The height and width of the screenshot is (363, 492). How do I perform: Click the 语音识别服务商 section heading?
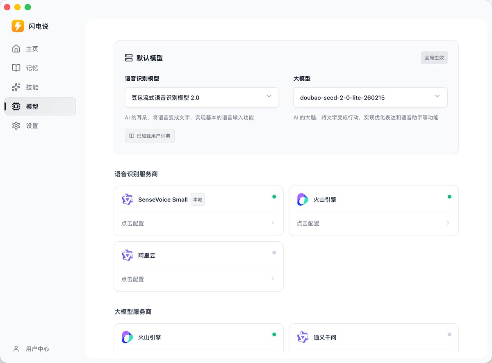[x=136, y=174]
